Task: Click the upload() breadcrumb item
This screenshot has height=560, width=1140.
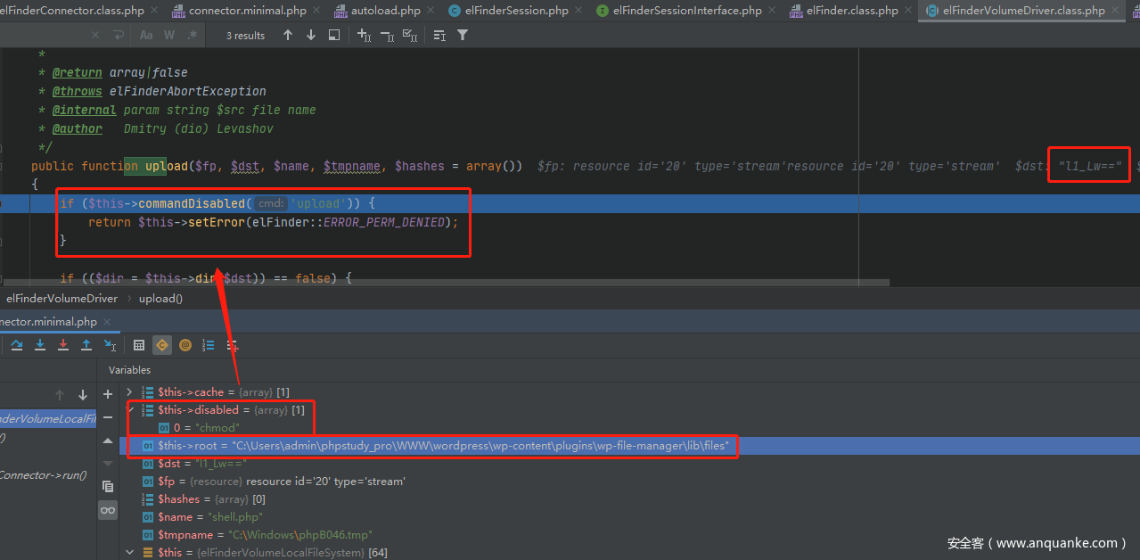Action: coord(160,299)
